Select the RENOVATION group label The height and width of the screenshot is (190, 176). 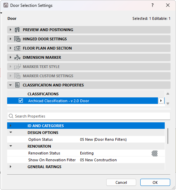pos(39,146)
